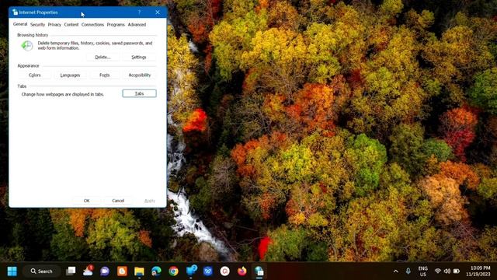Image resolution: width=497 pixels, height=280 pixels.
Task: Launch Google Chrome from the taskbar
Action: tap(173, 271)
